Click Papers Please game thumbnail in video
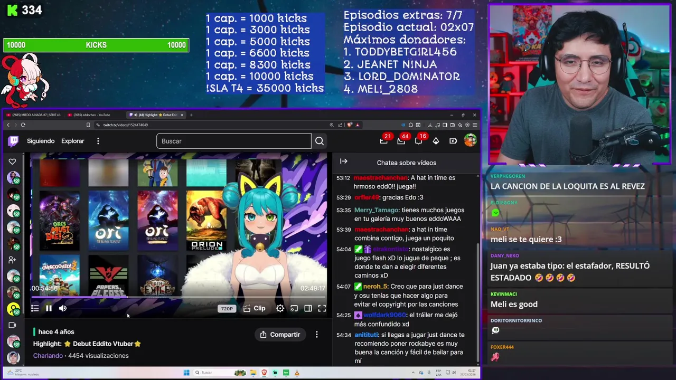Viewport: 676px width, 380px height. (x=108, y=276)
